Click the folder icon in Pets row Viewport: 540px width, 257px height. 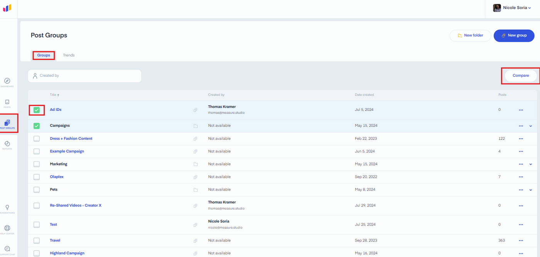(x=196, y=189)
